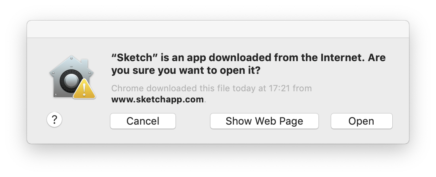Click empty space between Cancel and Show Web Page
436x177 pixels.
coord(193,121)
